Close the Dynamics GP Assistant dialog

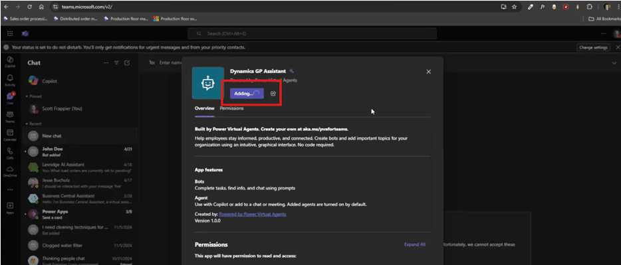click(428, 72)
